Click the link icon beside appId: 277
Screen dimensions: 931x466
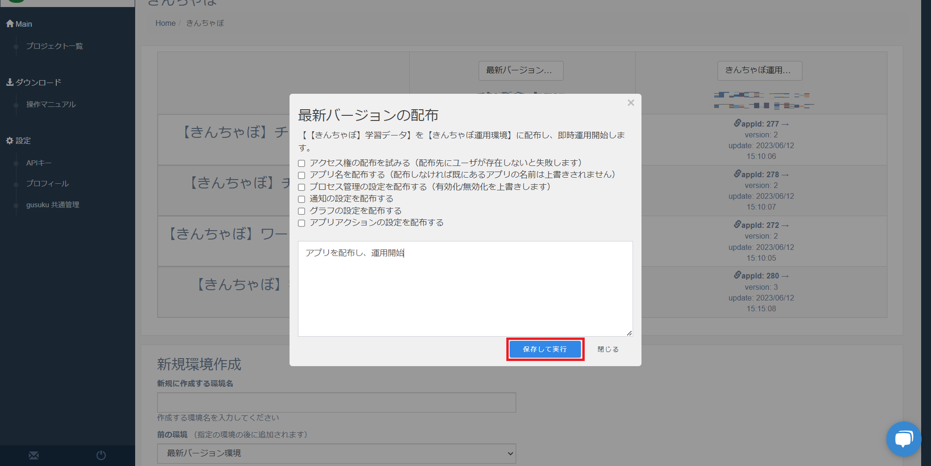738,123
